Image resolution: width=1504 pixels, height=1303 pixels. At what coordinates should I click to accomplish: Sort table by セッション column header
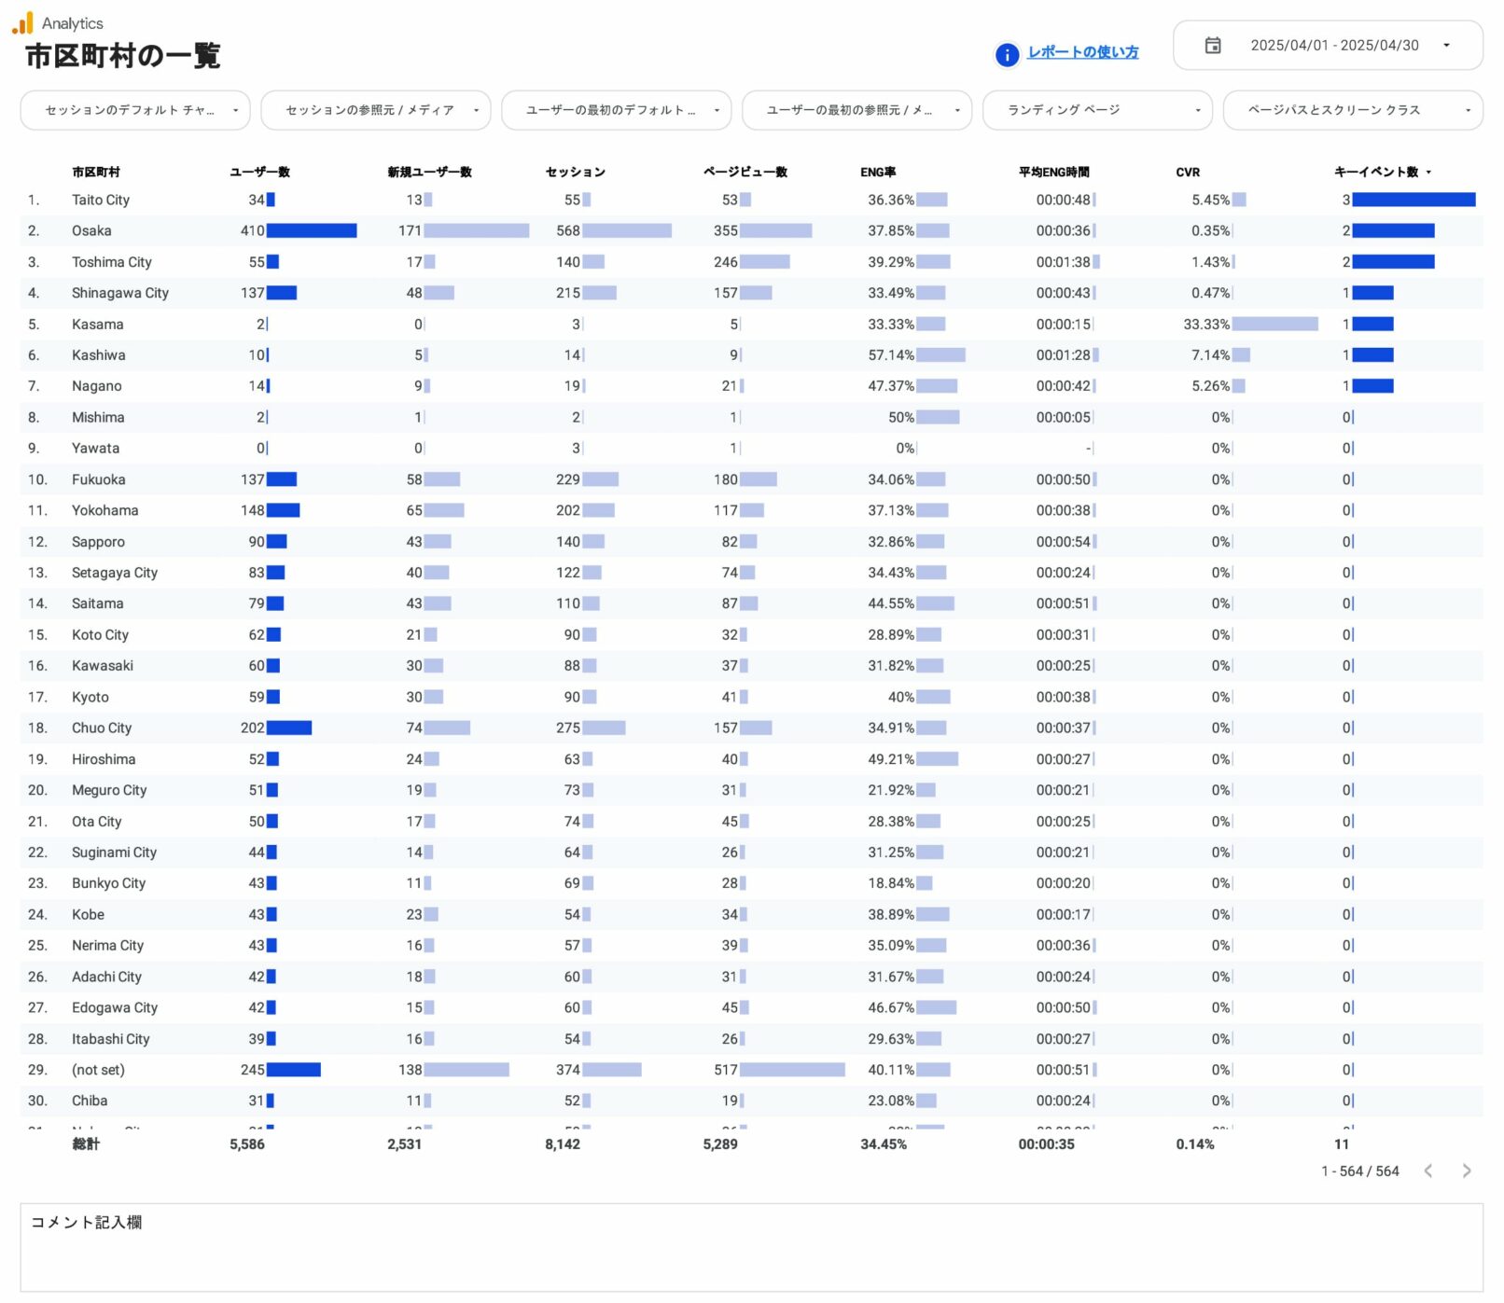tap(575, 172)
